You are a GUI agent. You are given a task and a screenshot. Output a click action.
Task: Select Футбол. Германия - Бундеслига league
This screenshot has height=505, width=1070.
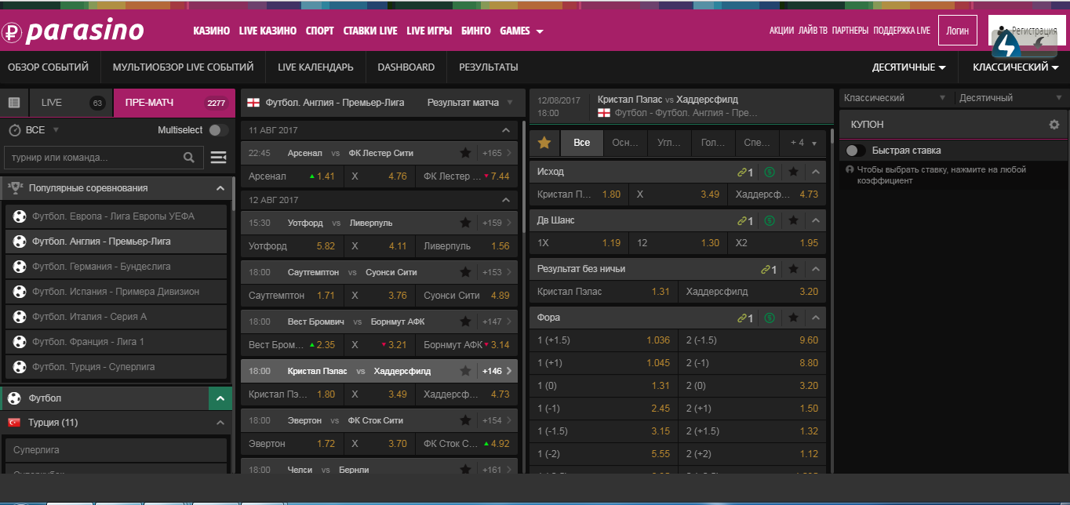(x=116, y=267)
